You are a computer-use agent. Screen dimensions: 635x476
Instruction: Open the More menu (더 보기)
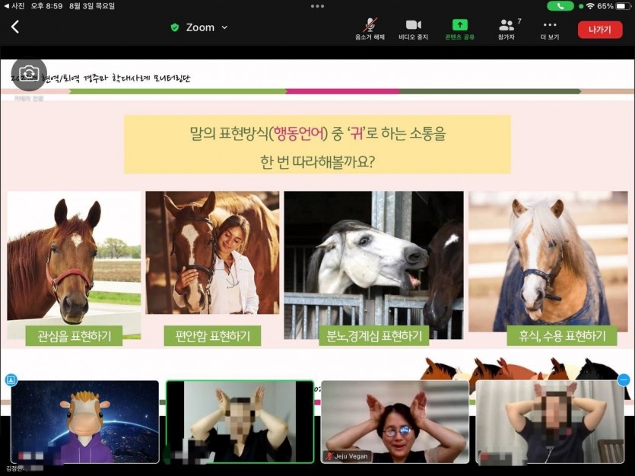[550, 29]
